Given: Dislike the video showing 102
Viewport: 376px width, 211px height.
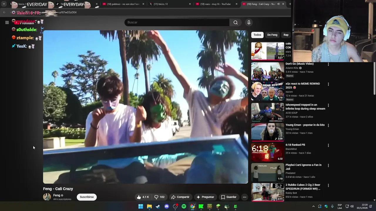Looking at the screenshot, I should [160, 197].
